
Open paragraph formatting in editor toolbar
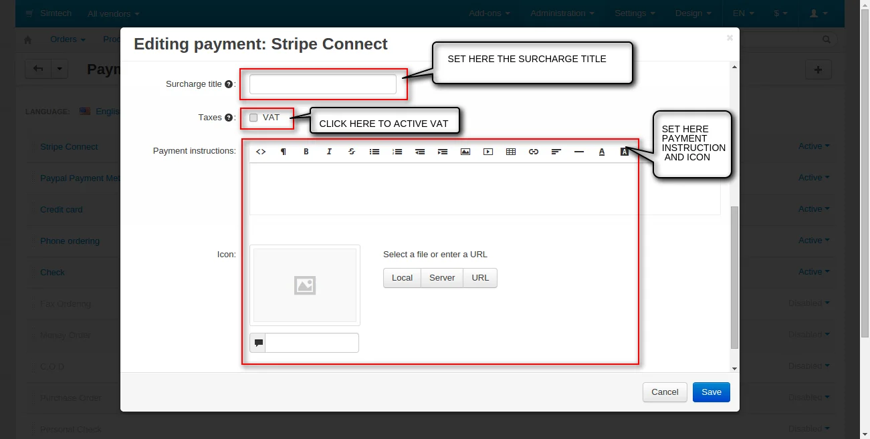coord(284,152)
